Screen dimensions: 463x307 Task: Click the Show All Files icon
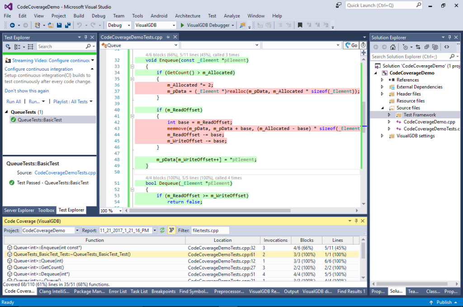point(427,47)
